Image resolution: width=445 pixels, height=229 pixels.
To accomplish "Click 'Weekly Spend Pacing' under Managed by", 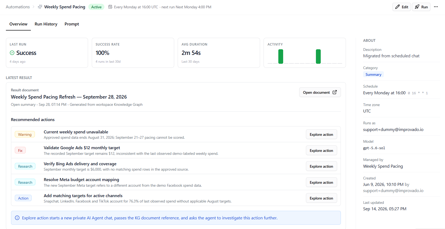I will tap(383, 166).
